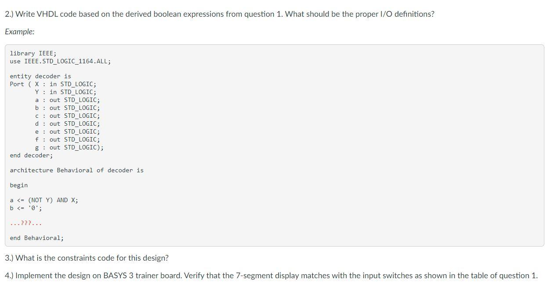This screenshot has width=551, height=287.
Task: Click the 'end Behavioral;' line
Action: click(36, 238)
